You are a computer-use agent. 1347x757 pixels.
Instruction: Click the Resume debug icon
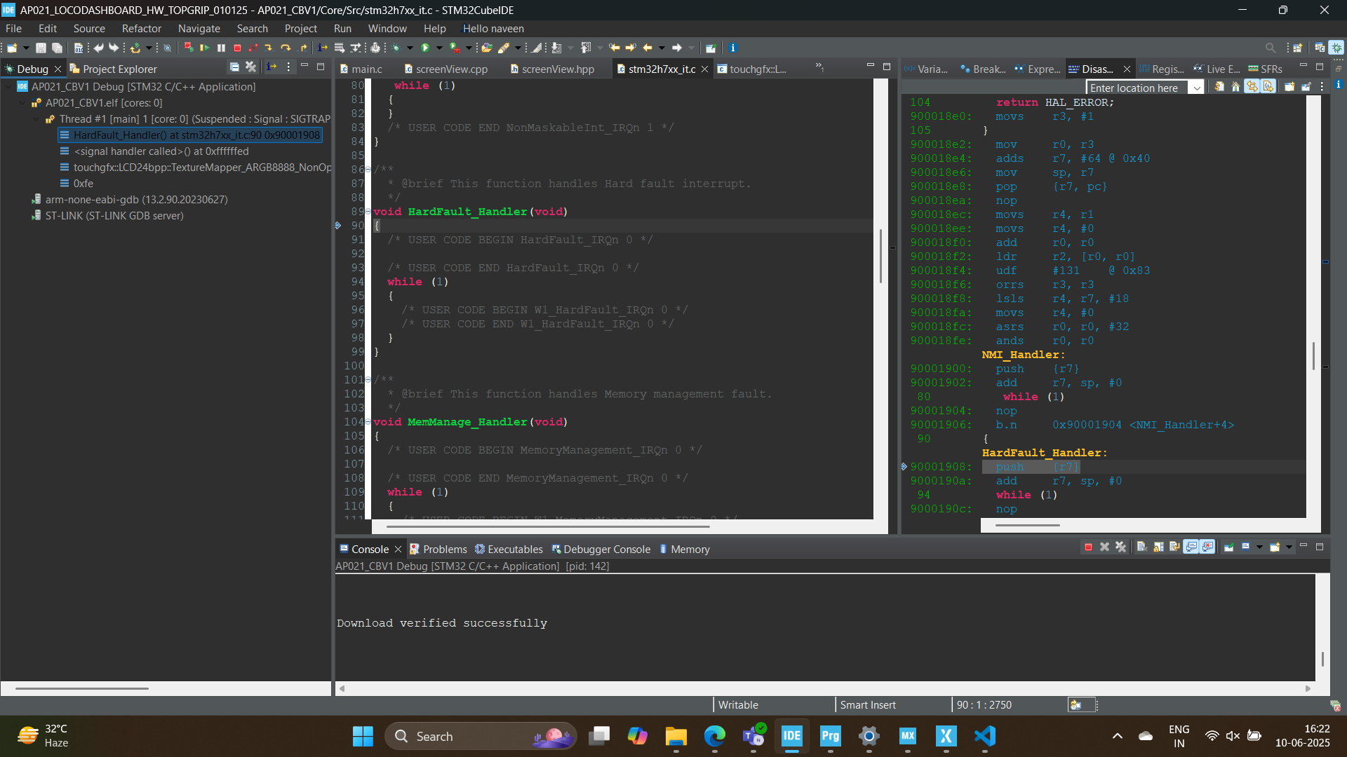click(204, 48)
